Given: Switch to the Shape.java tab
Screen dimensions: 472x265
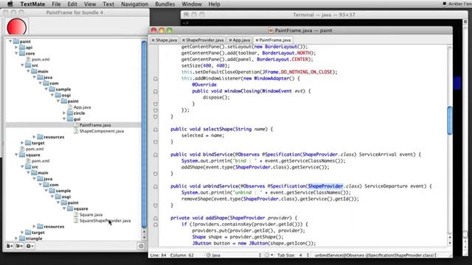Looking at the screenshot, I should pyautogui.click(x=164, y=40).
